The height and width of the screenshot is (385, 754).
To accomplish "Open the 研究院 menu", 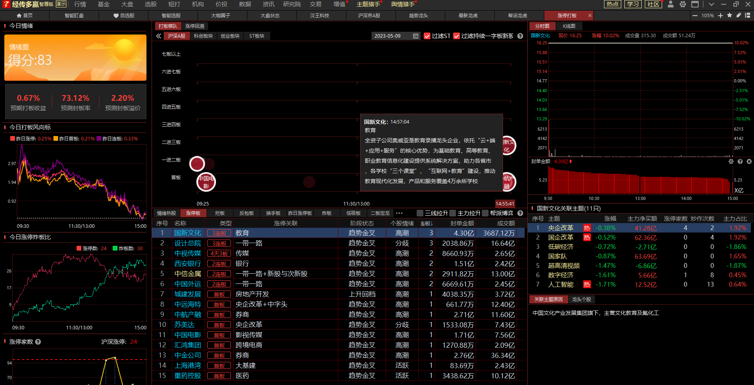I will 292,4.
